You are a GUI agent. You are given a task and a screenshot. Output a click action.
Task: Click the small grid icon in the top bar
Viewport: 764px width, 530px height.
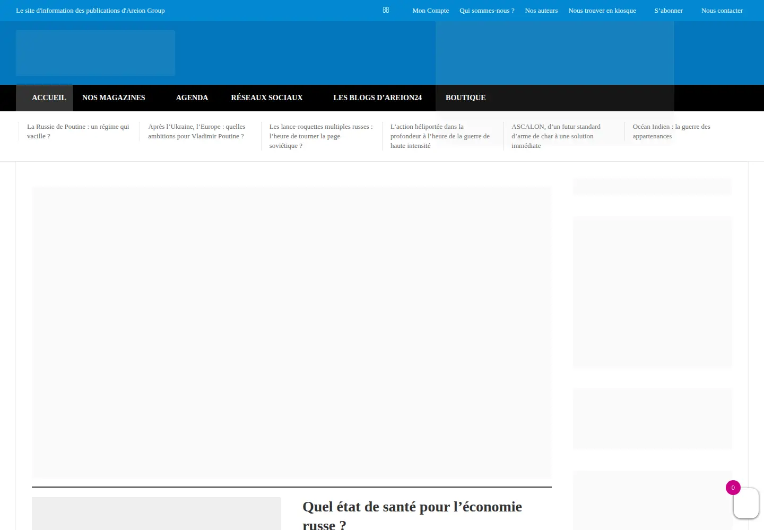[386, 10]
